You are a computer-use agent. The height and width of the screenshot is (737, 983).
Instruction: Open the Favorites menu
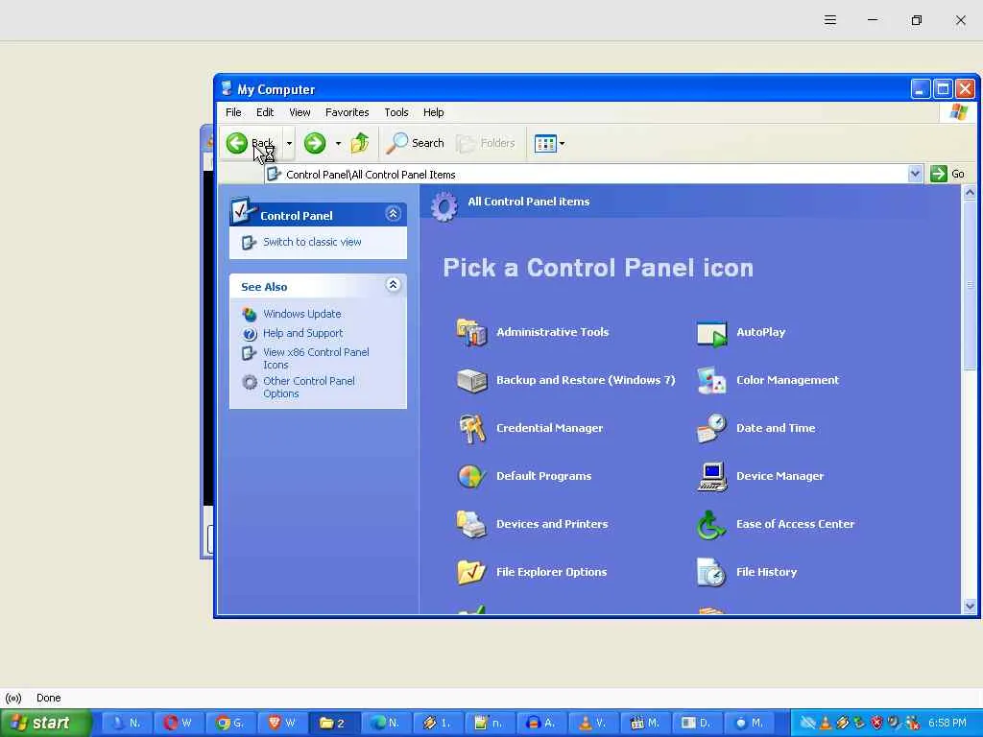click(x=347, y=112)
